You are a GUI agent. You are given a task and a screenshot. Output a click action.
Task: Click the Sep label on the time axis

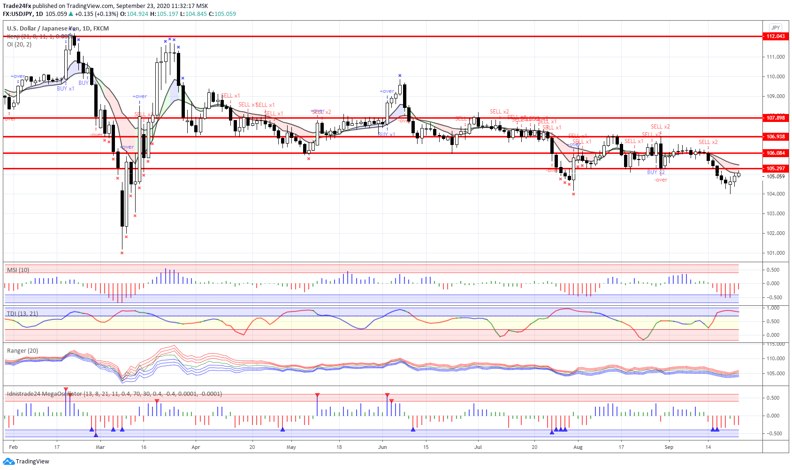click(x=669, y=447)
